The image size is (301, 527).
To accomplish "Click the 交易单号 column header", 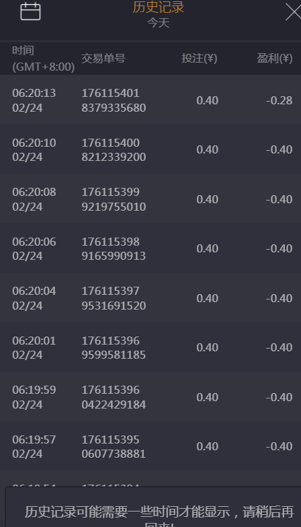I will tap(103, 59).
